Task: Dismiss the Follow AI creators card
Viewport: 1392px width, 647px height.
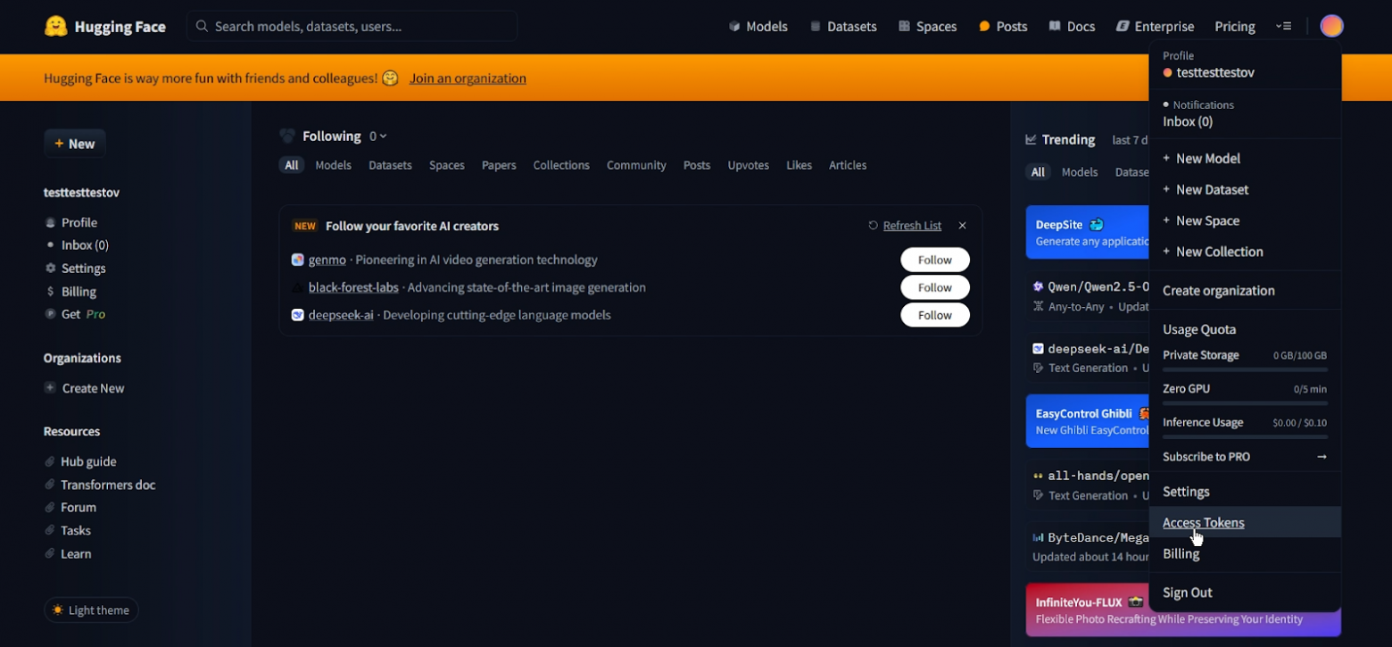Action: 962,226
